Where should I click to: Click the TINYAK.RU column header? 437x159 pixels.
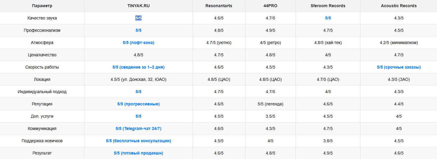click(x=138, y=6)
